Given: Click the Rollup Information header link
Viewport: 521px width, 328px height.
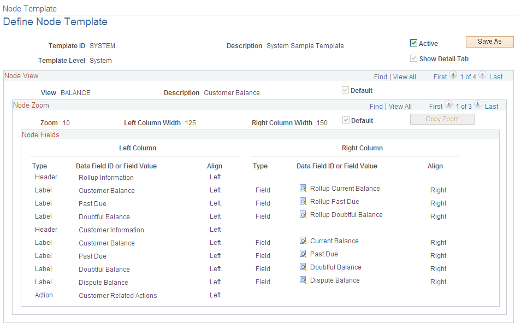Looking at the screenshot, I should point(105,177).
